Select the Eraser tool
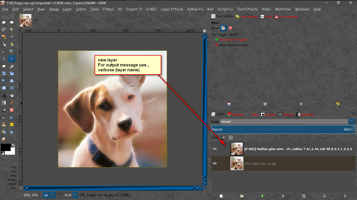The image size is (357, 200). click(x=12, y=110)
